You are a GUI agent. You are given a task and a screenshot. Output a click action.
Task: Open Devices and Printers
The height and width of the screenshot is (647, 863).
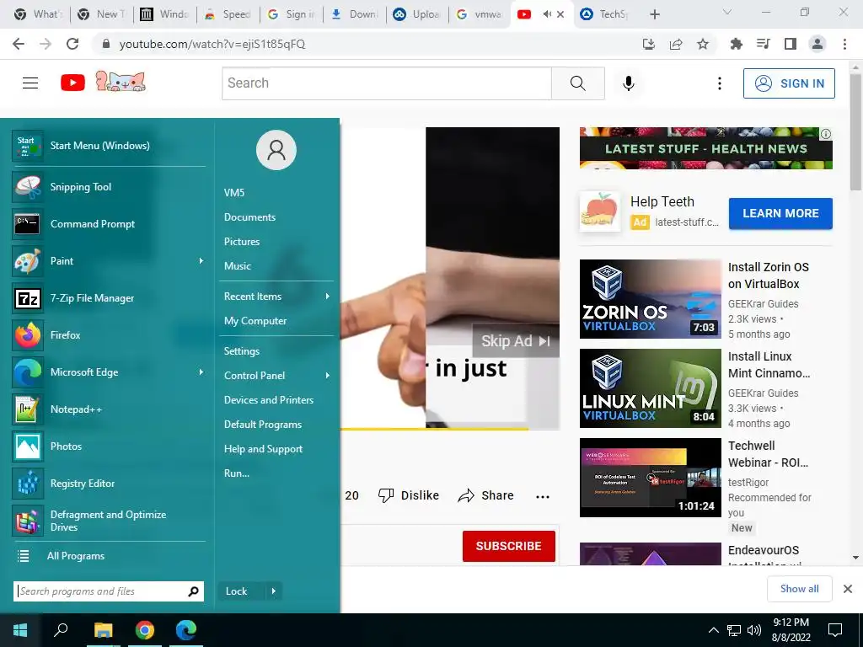tap(269, 400)
